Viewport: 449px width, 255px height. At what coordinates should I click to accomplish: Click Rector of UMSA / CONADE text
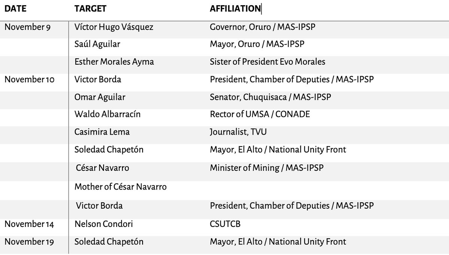pyautogui.click(x=260, y=114)
